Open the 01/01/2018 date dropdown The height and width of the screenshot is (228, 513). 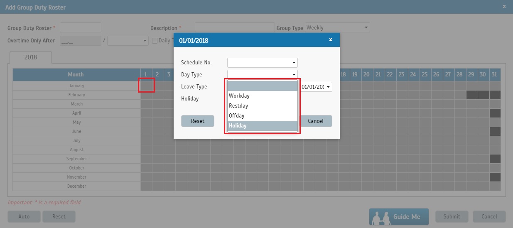328,87
